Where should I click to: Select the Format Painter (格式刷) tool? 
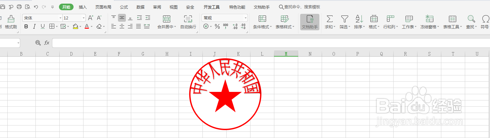(x=11, y=22)
